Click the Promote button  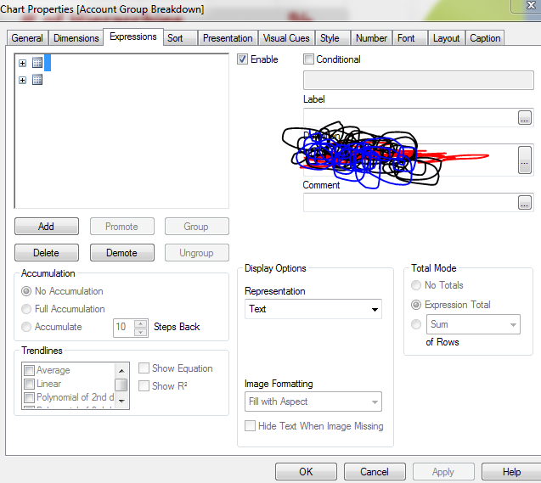click(122, 227)
